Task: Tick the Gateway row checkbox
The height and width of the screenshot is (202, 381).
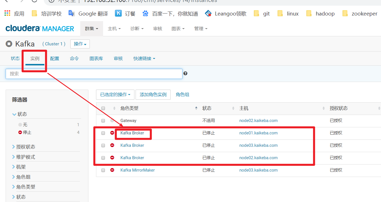Action: [103, 121]
